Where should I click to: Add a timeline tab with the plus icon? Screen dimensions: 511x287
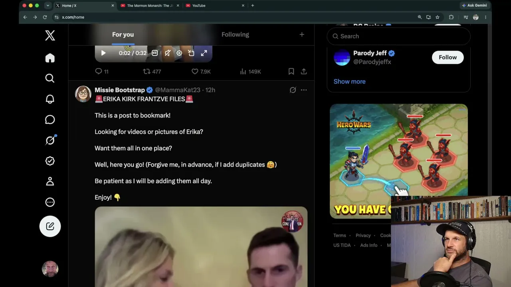tap(302, 35)
